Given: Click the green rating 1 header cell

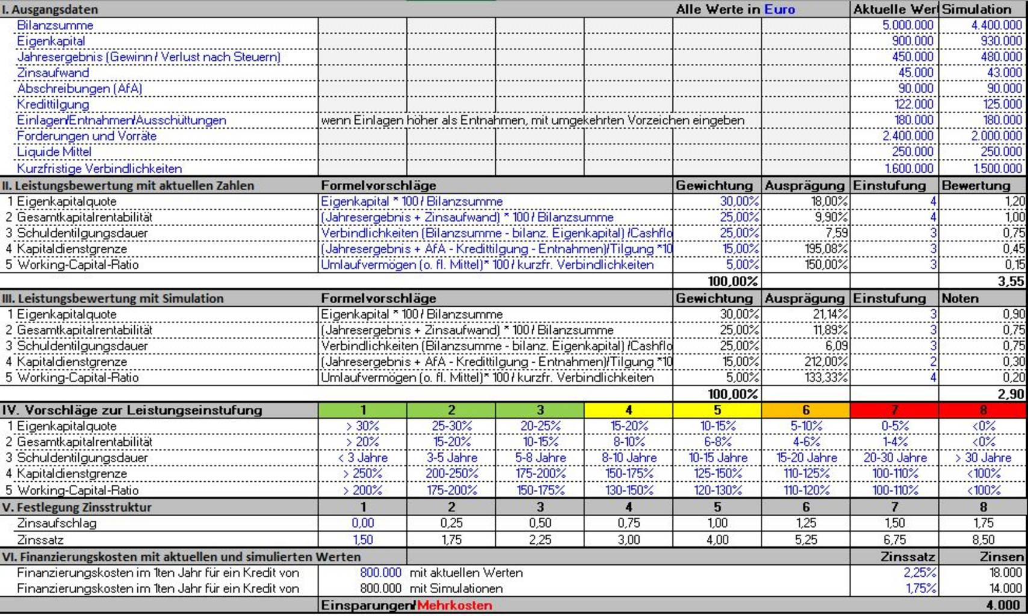Looking at the screenshot, I should tap(362, 410).
